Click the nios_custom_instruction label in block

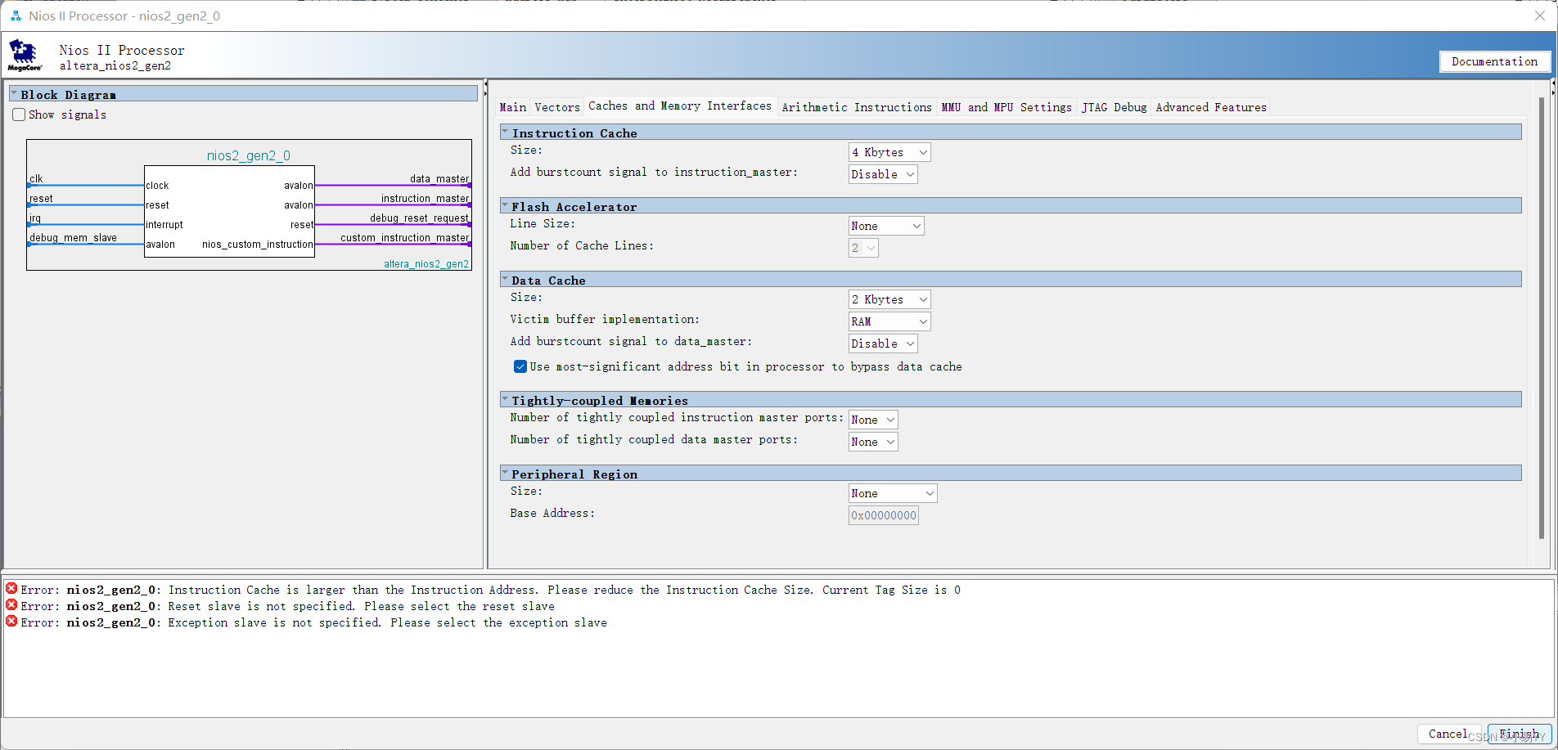pyautogui.click(x=257, y=244)
